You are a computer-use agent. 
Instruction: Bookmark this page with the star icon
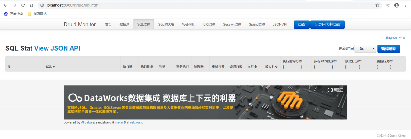(x=377, y=5)
